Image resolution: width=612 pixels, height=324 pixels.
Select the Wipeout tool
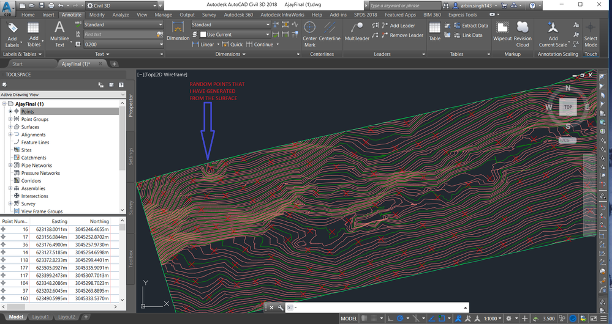pyautogui.click(x=502, y=31)
